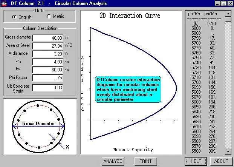Click the result row 5700. 144.
This screenshot has width=234, height=167.
click(x=204, y=82)
